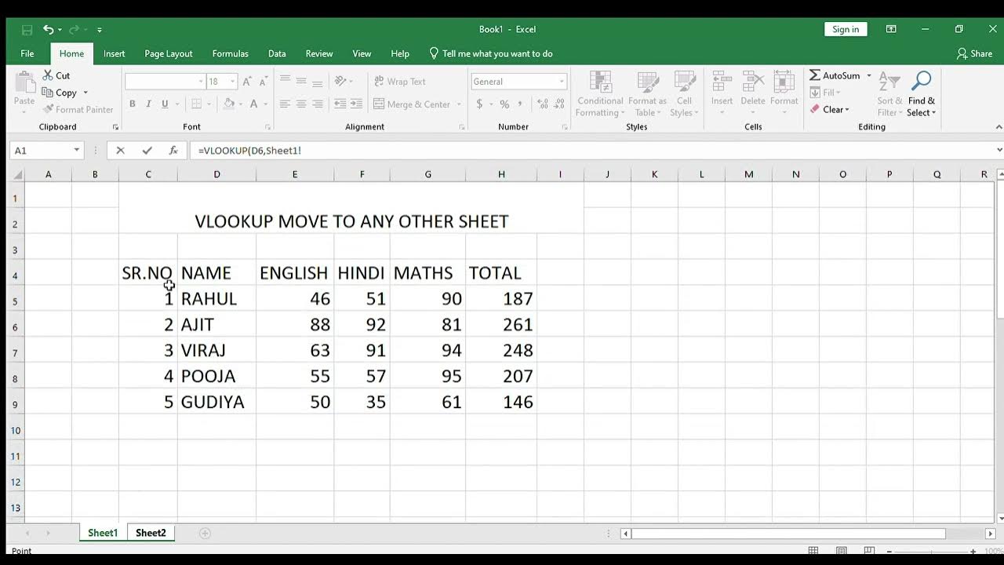Open the Clear eraser menu
Screen dimensions: 1004x565
(x=830, y=110)
